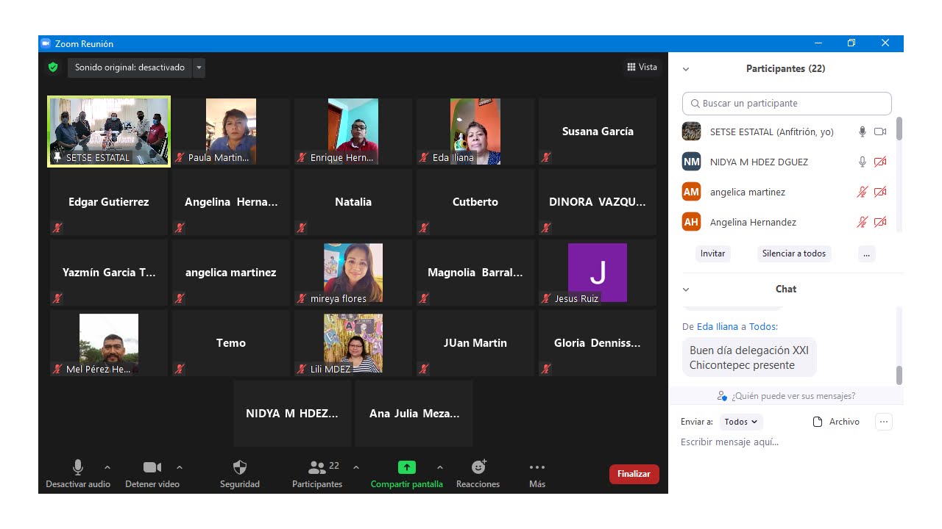Image resolution: width=942 pixels, height=529 pixels.
Task: Open the Enviar a Todos dropdown
Action: click(x=740, y=422)
